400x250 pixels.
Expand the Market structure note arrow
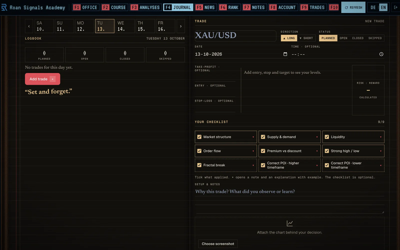click(253, 137)
